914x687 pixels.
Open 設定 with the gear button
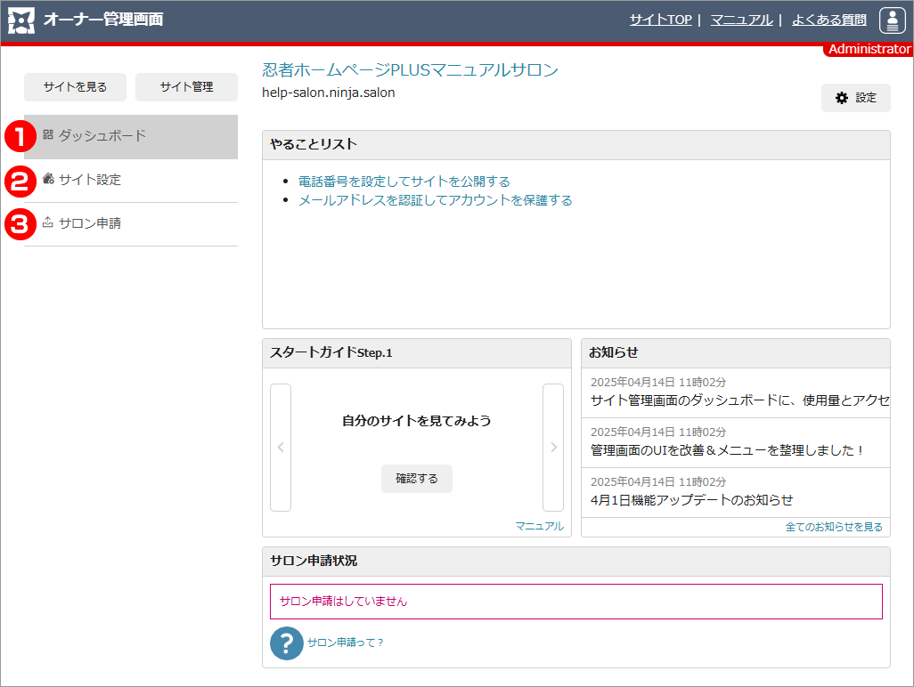855,98
